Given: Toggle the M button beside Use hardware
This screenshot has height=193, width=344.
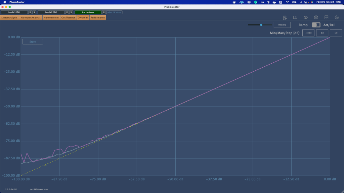Looking at the screenshot, I should click(x=104, y=12).
